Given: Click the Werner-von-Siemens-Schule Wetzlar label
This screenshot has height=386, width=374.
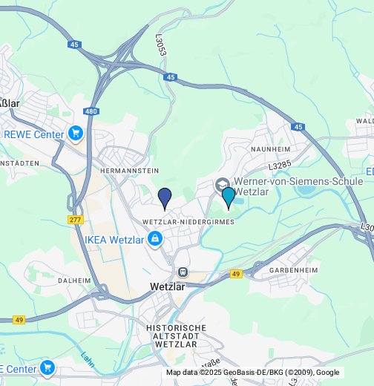Looking at the screenshot, I should tap(298, 186).
